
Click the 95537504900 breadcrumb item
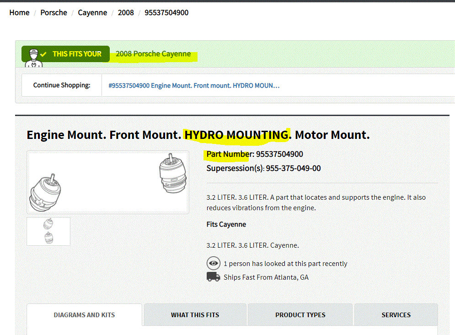166,12
